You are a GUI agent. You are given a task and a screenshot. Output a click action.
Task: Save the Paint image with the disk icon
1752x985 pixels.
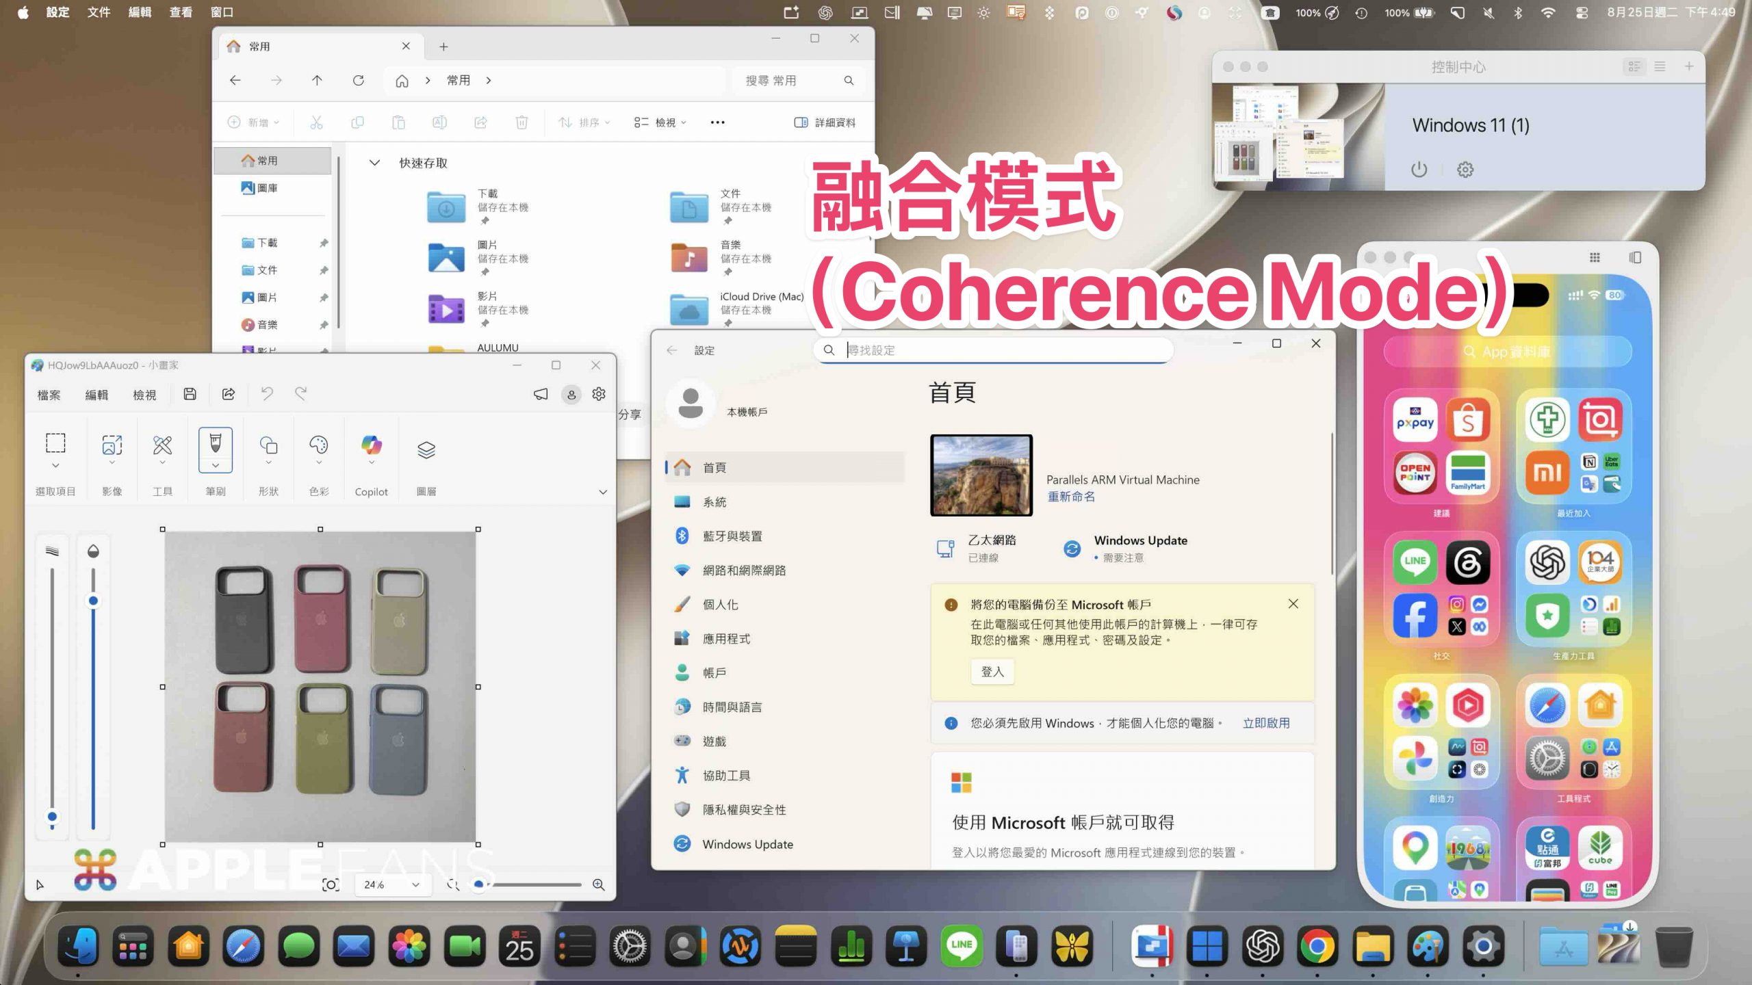(x=190, y=394)
